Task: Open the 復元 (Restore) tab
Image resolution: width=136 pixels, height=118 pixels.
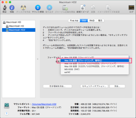Action: 100,21
